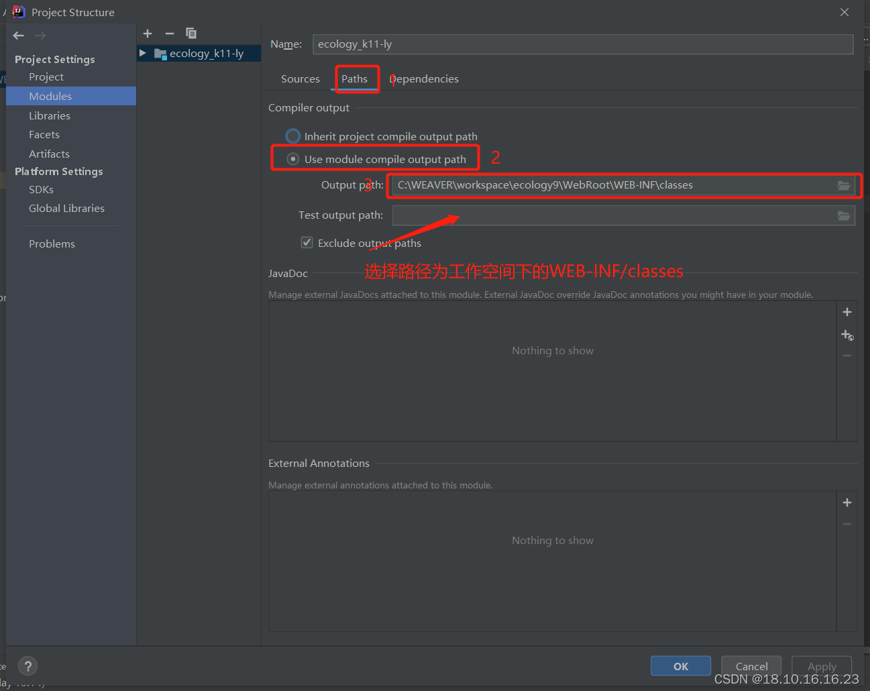The height and width of the screenshot is (691, 870).
Task: Switch to the Paths tab
Action: tap(354, 78)
